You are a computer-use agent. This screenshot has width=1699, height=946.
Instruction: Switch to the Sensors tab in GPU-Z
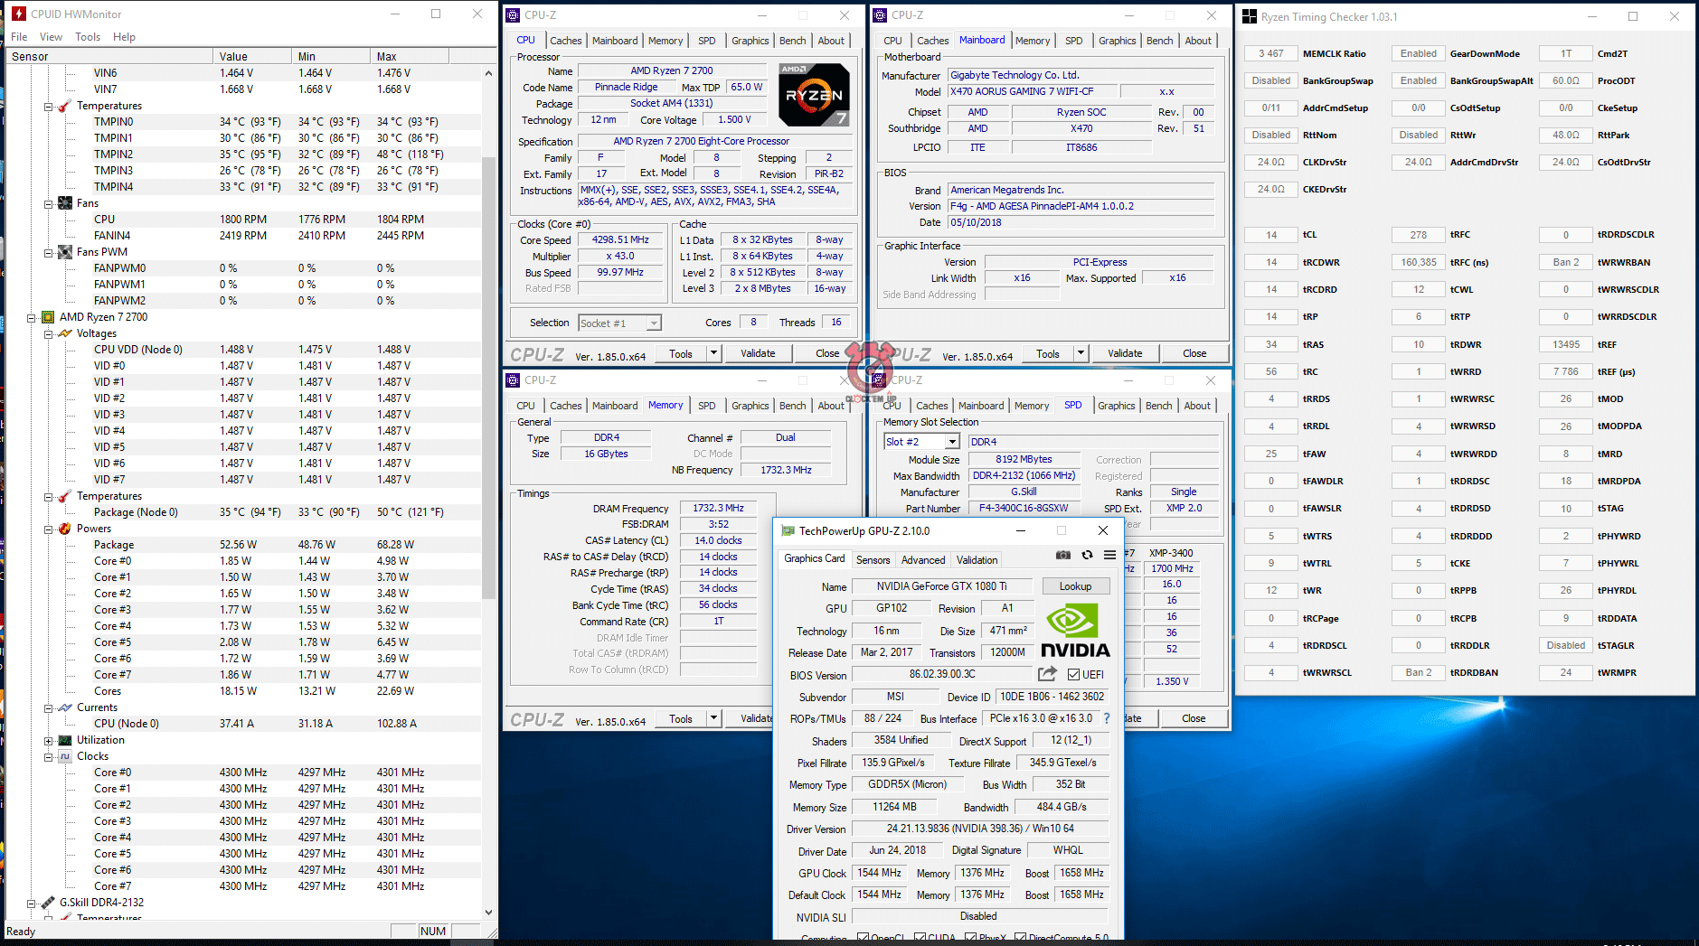pos(873,560)
